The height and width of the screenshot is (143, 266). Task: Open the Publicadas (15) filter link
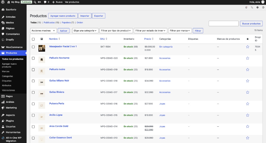[x=51, y=23]
